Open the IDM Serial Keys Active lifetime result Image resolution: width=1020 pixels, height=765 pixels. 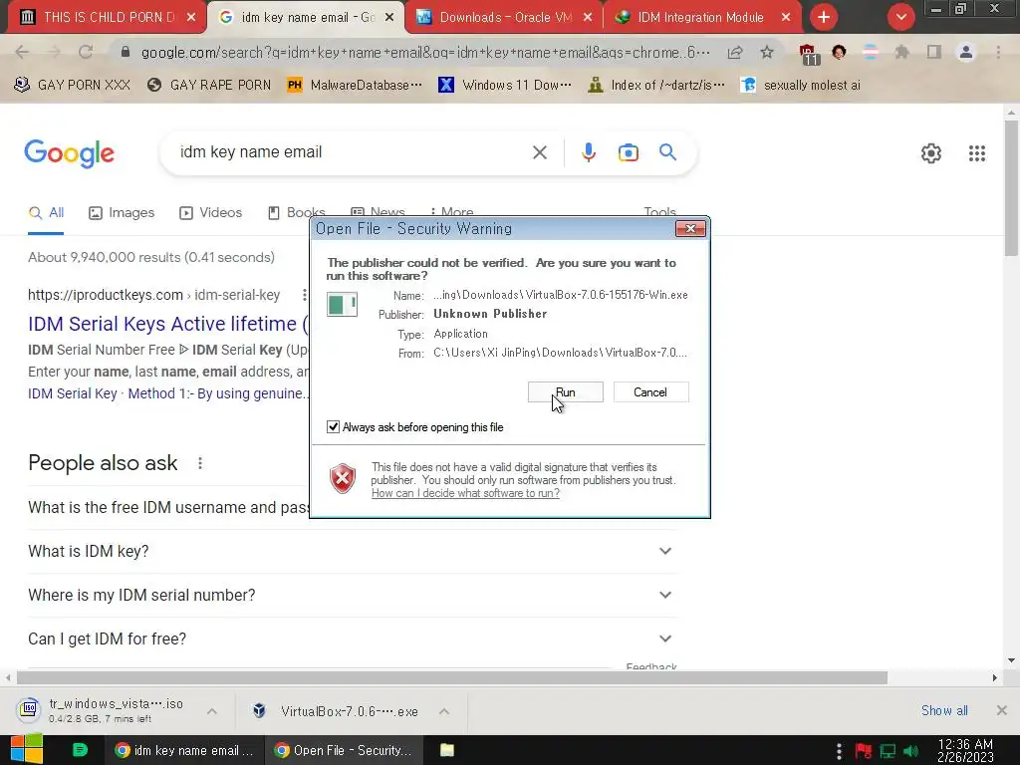167,324
